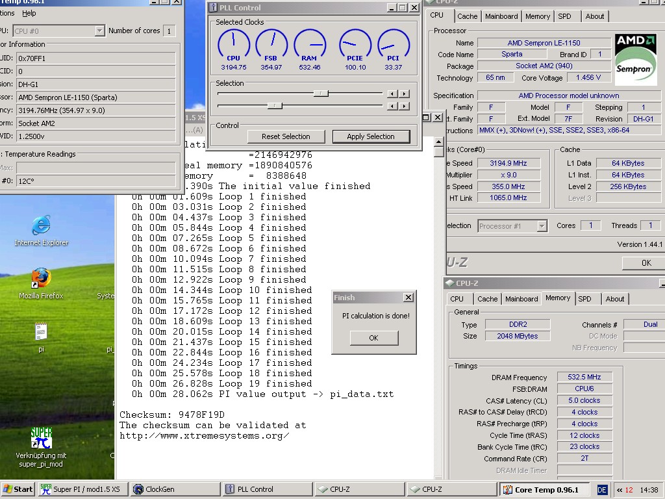Click the Checksum: 9478F19D line

[171, 415]
